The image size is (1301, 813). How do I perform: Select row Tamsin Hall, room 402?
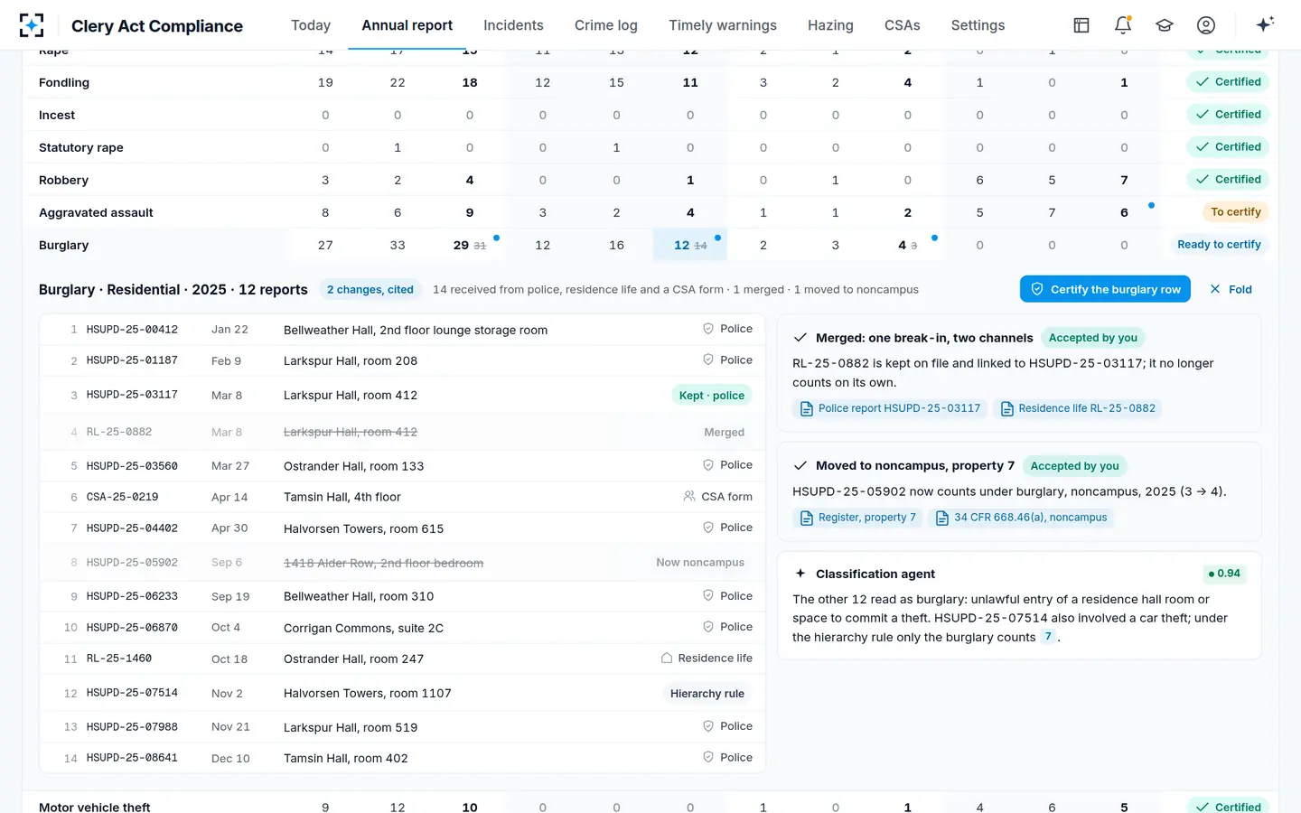402,758
